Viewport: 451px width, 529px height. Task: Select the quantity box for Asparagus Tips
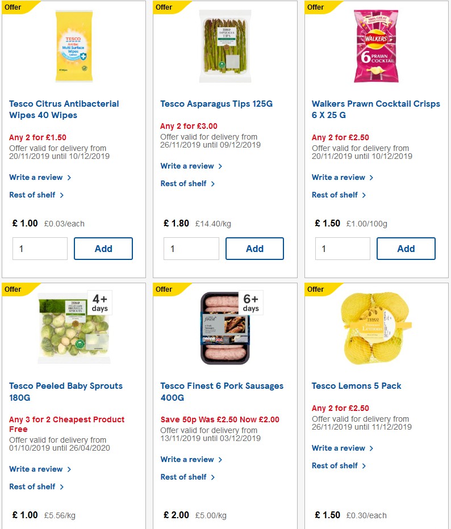191,248
